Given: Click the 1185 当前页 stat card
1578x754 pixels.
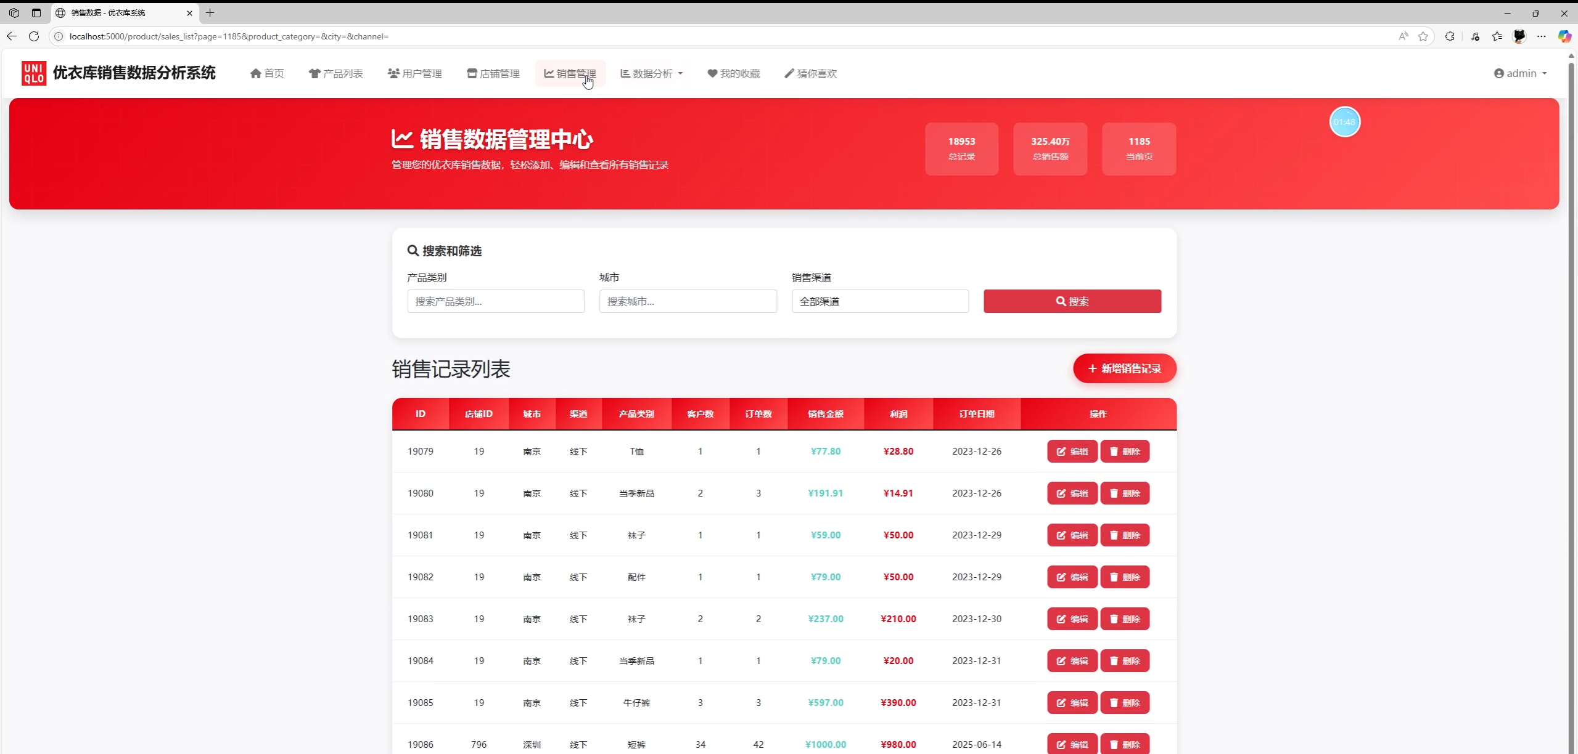Looking at the screenshot, I should coord(1139,148).
